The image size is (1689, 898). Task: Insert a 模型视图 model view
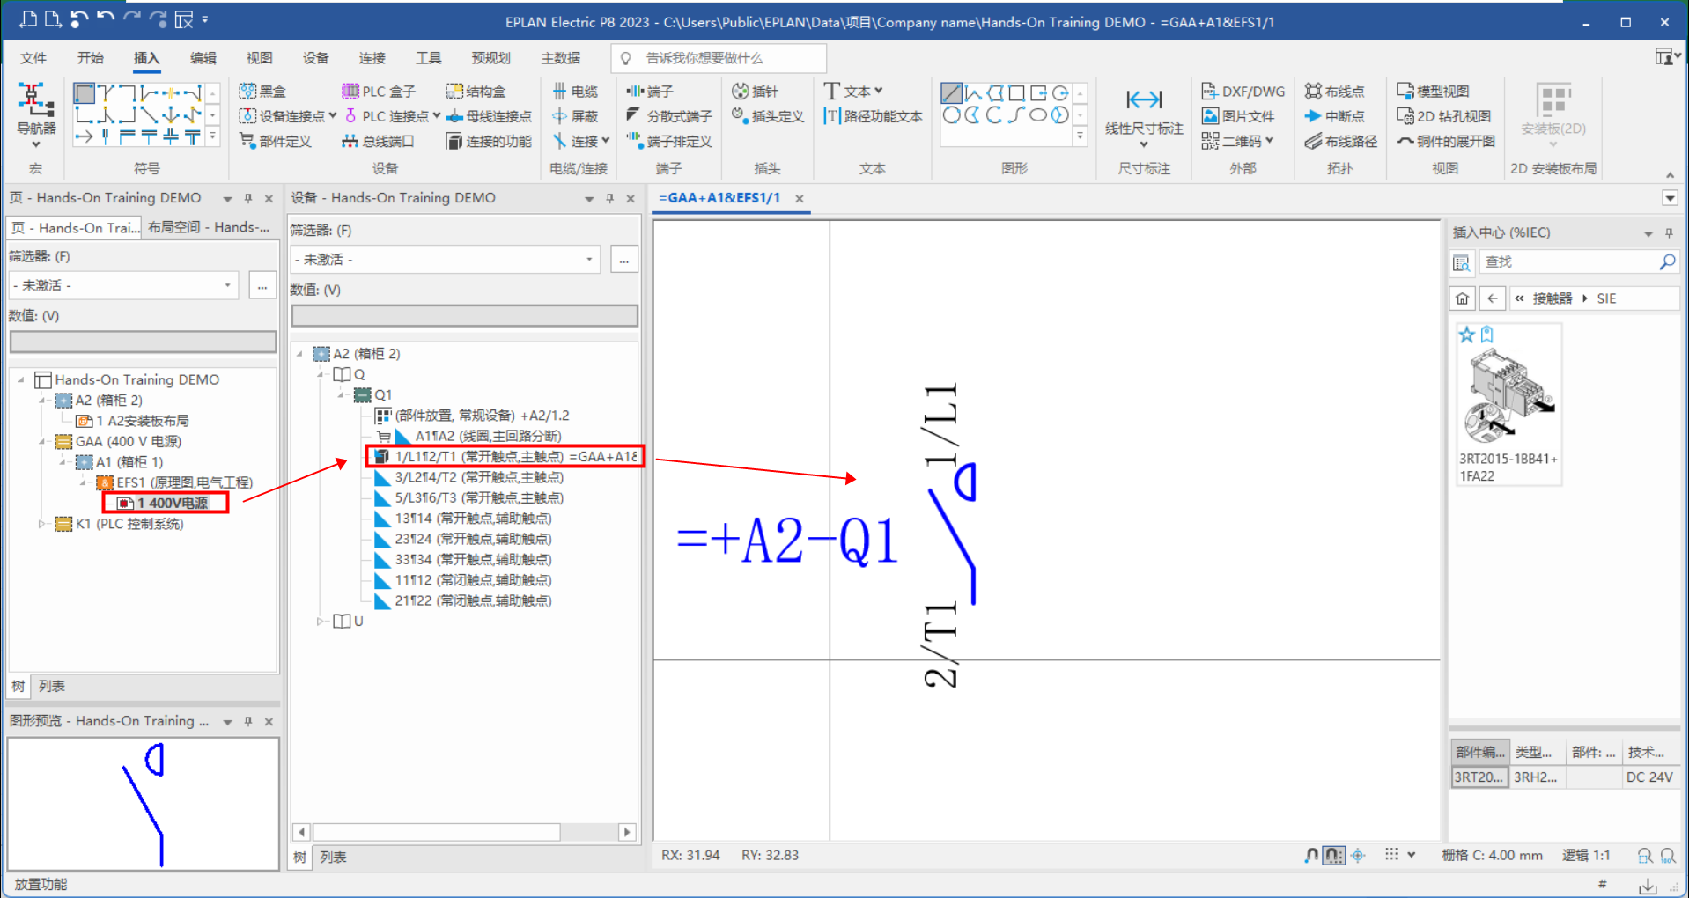(x=1433, y=92)
